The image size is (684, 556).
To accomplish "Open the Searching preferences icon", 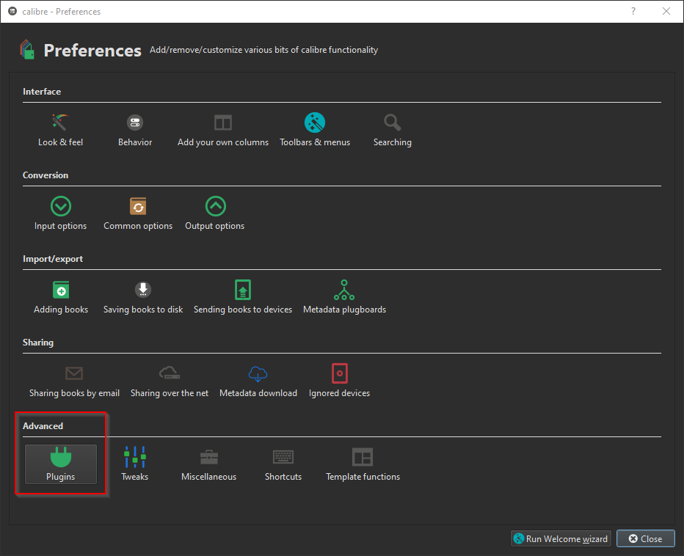I will pos(392,130).
